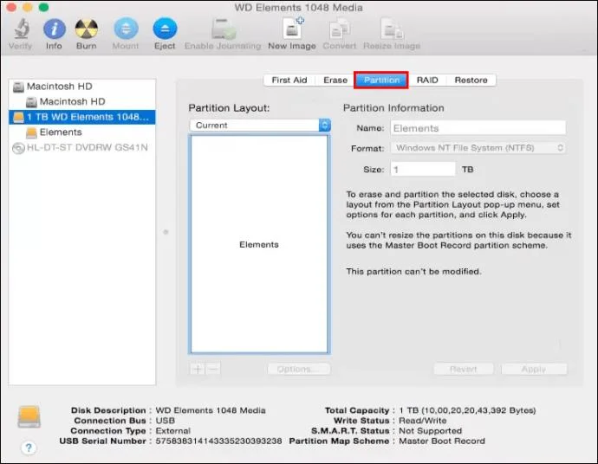Select the indented Macintosh HD volume

pyautogui.click(x=82, y=101)
